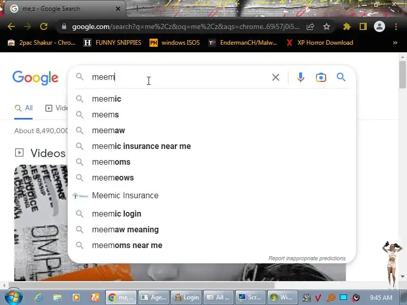
Task: Select the 'meemic' suggestion
Action: pyautogui.click(x=212, y=99)
